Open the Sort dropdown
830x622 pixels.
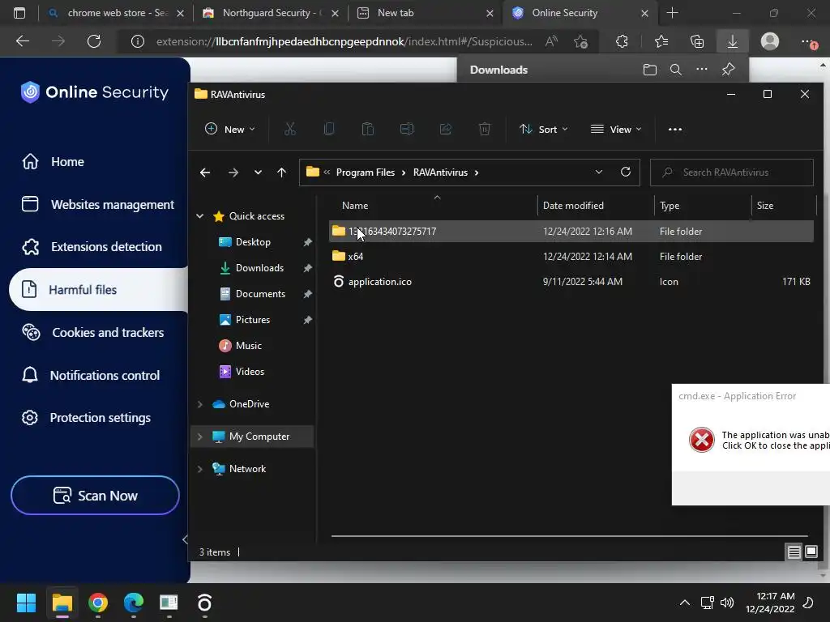click(544, 129)
